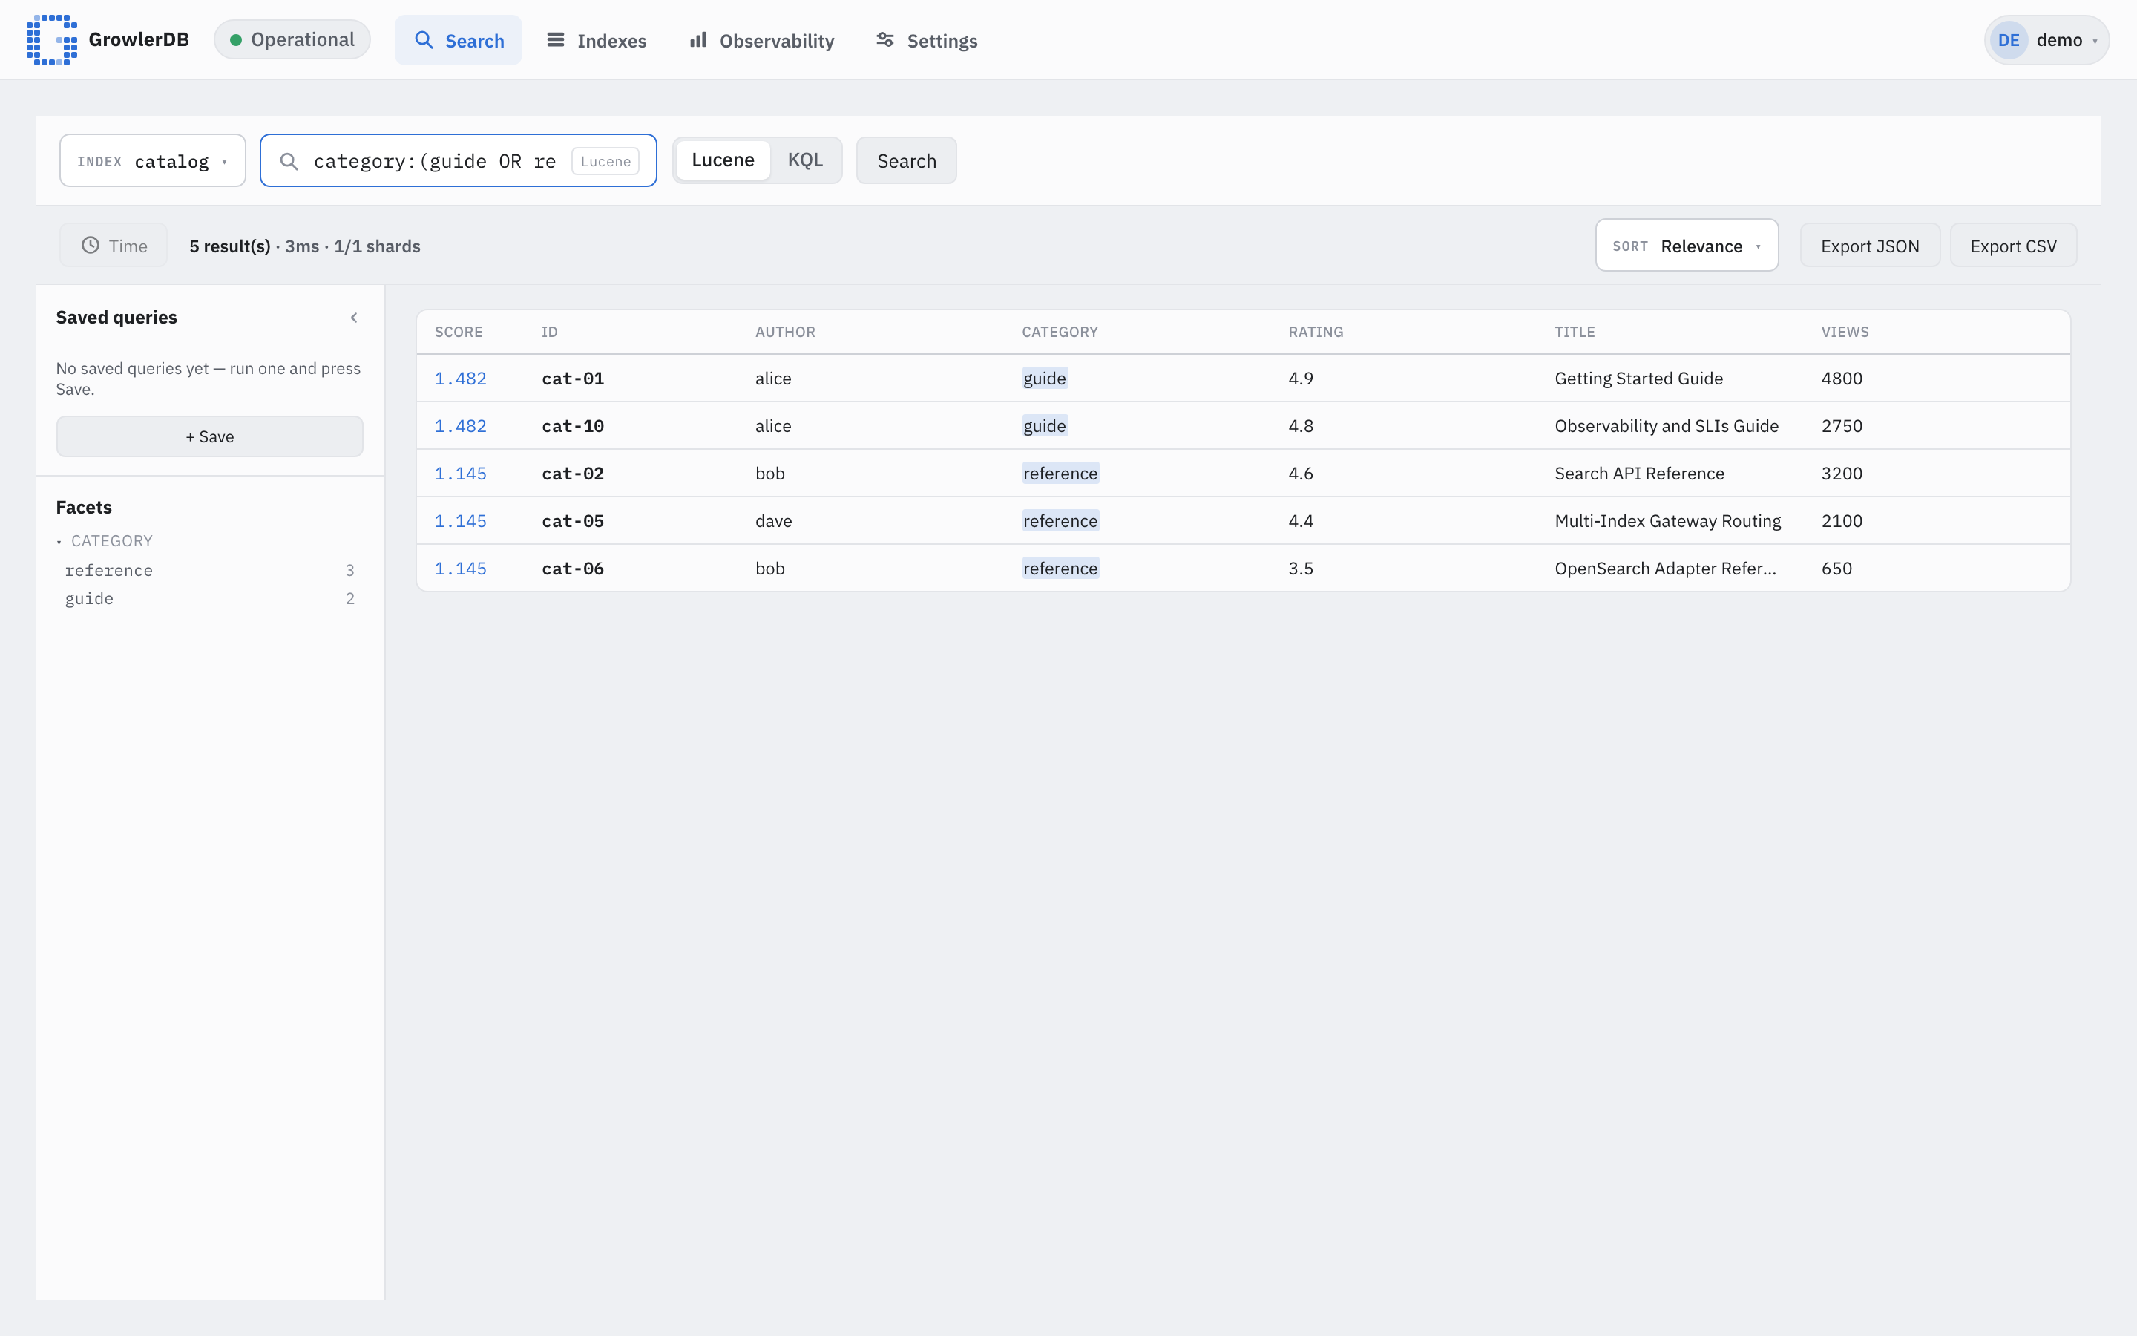This screenshot has height=1336, width=2137.
Task: Open score 1.482 for cat-10
Action: point(460,426)
